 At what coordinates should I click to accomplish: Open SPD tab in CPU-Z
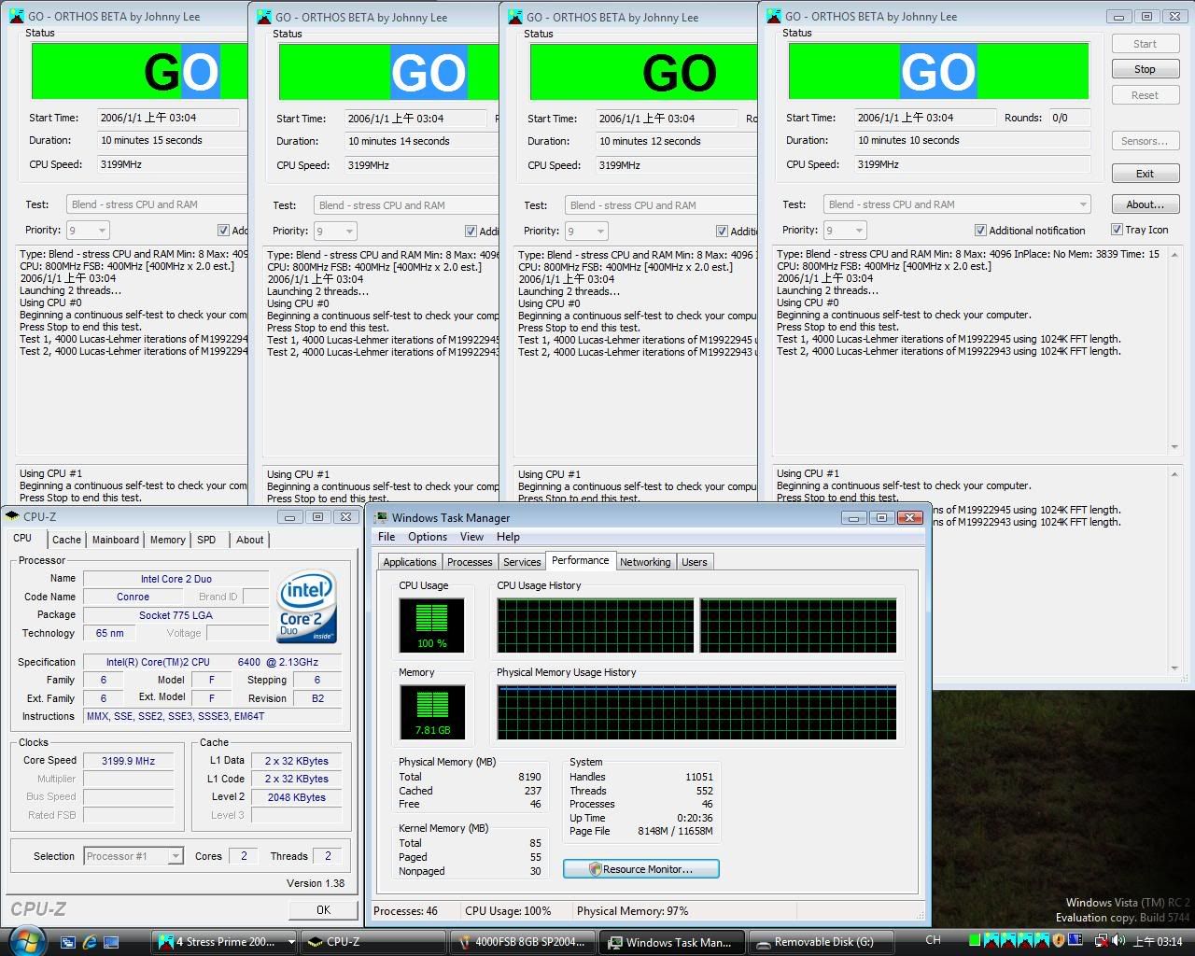coord(206,540)
